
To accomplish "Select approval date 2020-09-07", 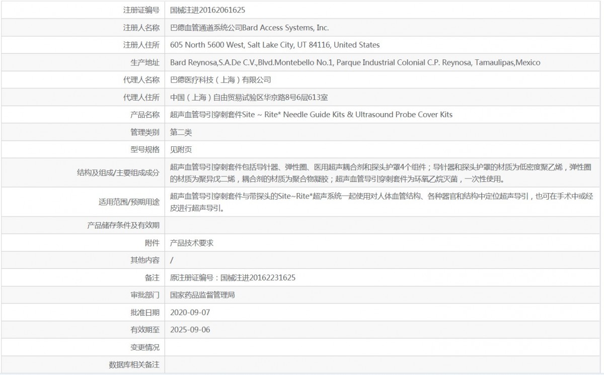I will tap(190, 312).
